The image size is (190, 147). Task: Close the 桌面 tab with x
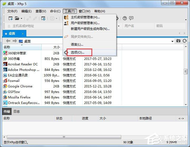point(23,34)
